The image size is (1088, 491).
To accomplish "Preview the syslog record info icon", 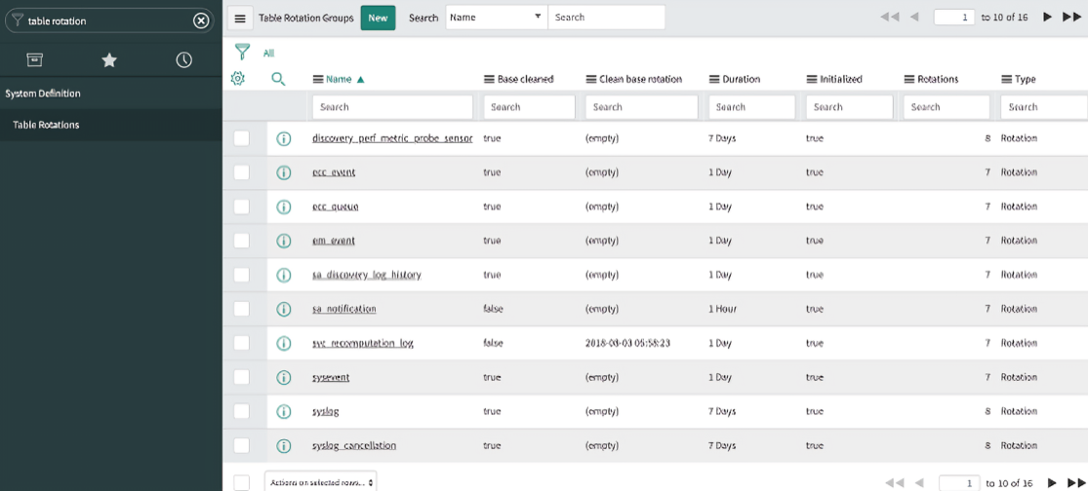I will click(x=284, y=411).
